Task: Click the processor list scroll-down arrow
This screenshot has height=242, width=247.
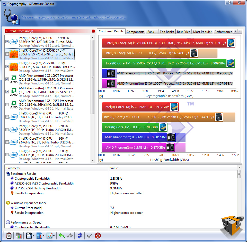Action: 93,161
